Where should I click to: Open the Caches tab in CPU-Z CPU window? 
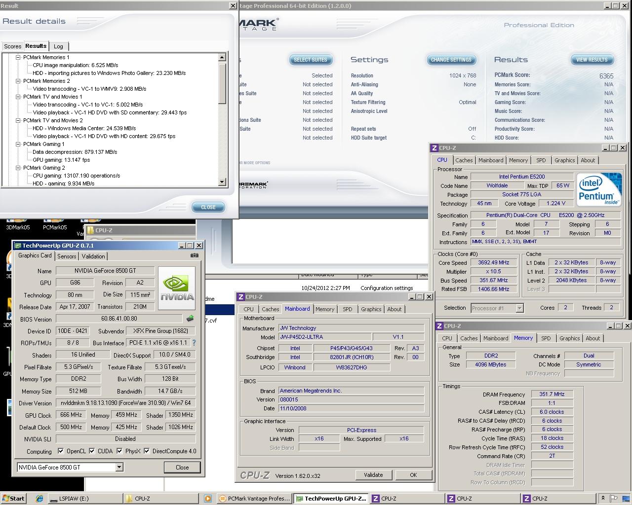[x=464, y=160]
